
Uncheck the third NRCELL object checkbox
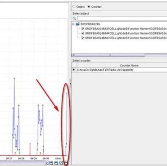pyautogui.click(x=83, y=38)
